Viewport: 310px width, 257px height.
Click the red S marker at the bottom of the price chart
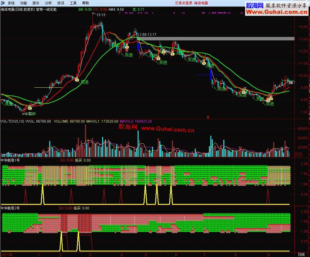[x=208, y=117]
